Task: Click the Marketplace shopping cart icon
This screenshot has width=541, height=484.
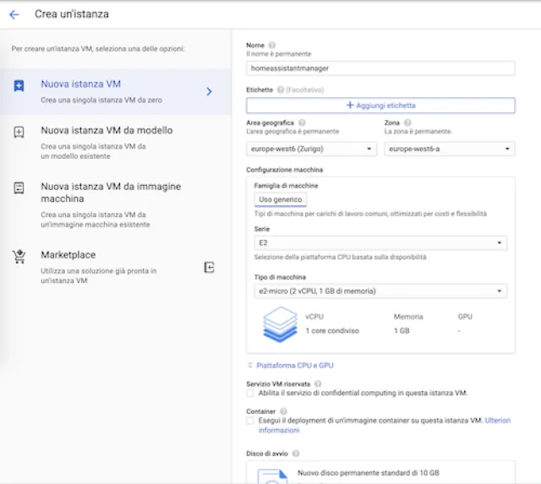Action: 19,257
